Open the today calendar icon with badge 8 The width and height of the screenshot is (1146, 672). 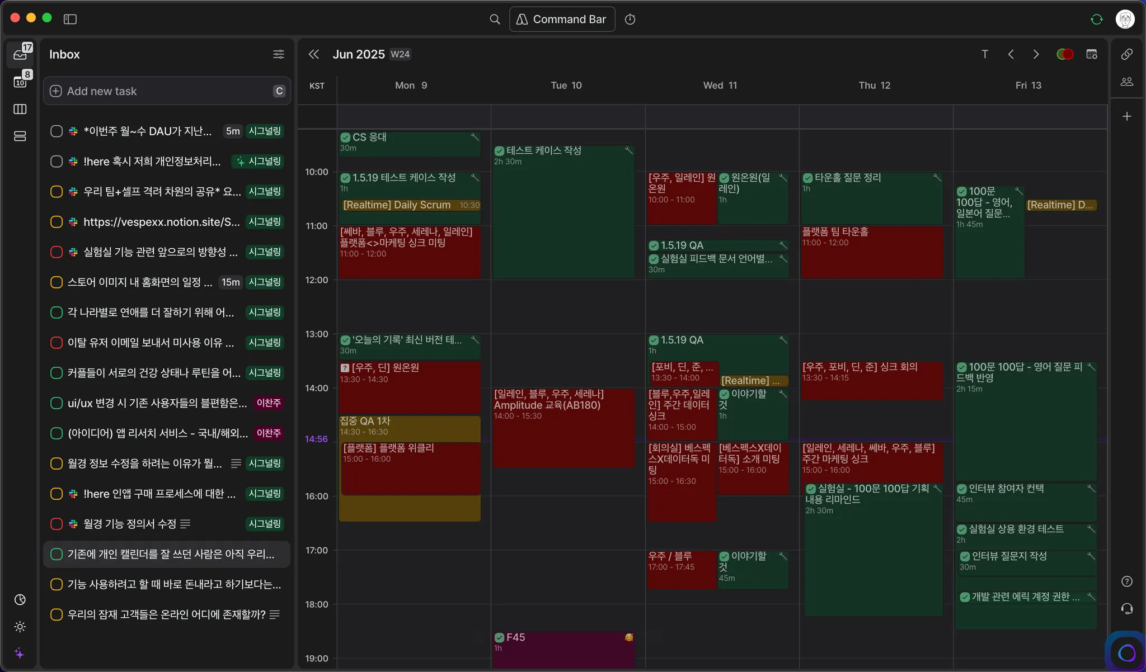[20, 82]
